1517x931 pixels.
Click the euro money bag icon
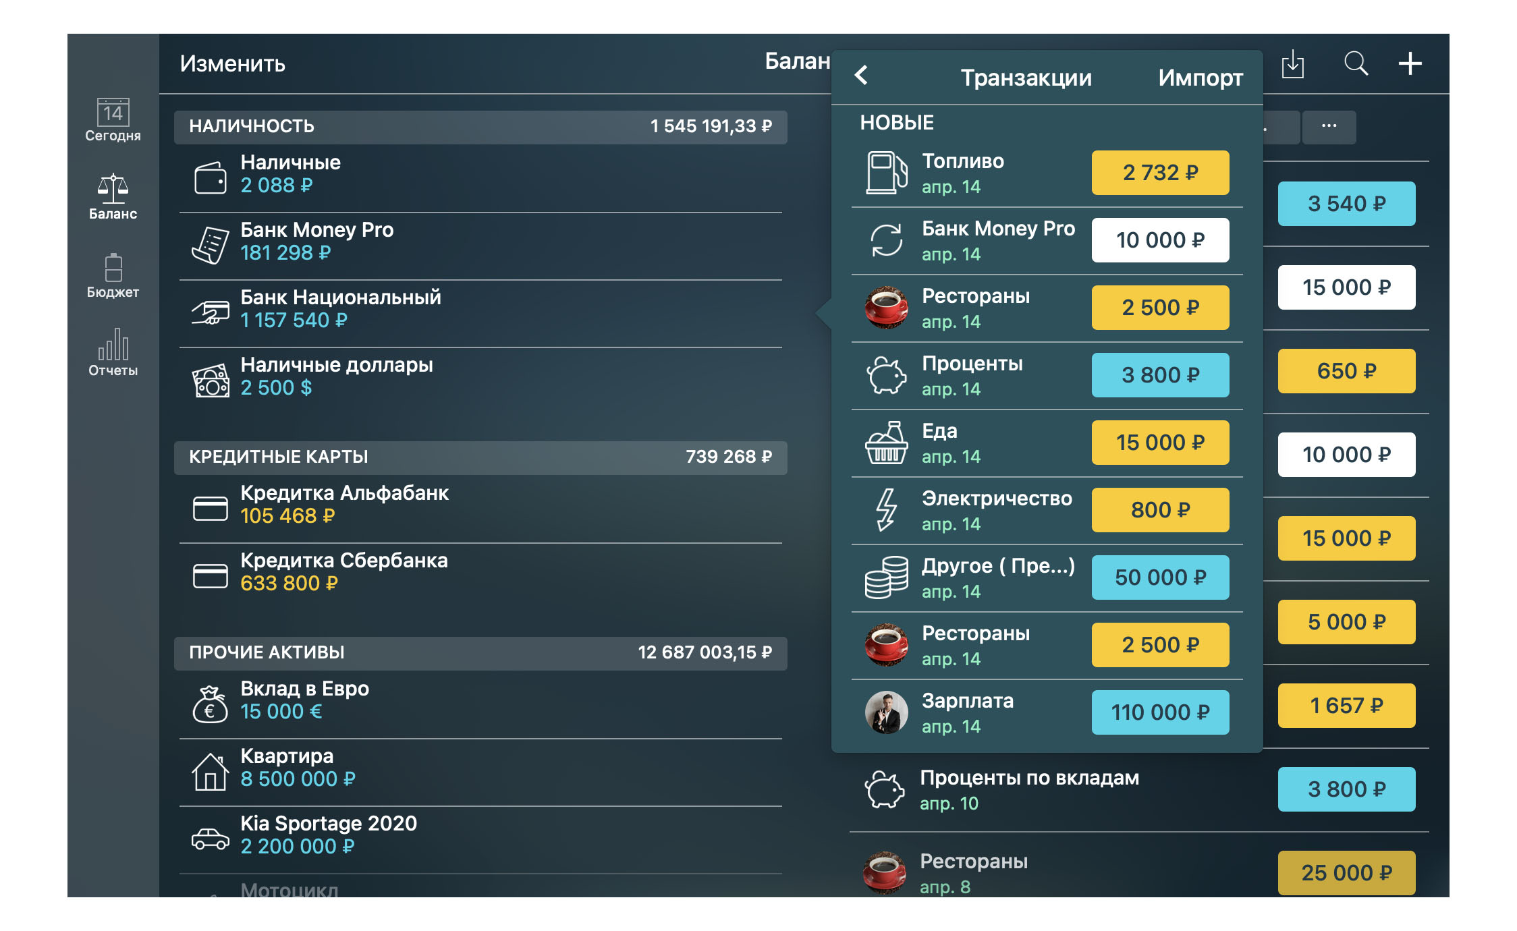tap(210, 704)
